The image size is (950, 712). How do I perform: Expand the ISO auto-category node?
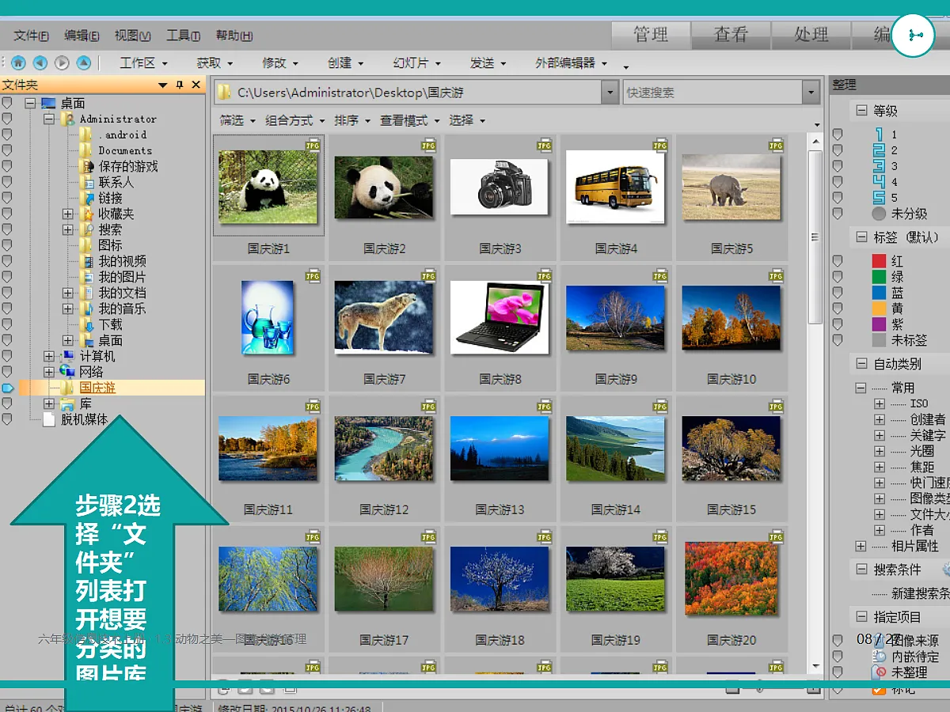click(880, 403)
